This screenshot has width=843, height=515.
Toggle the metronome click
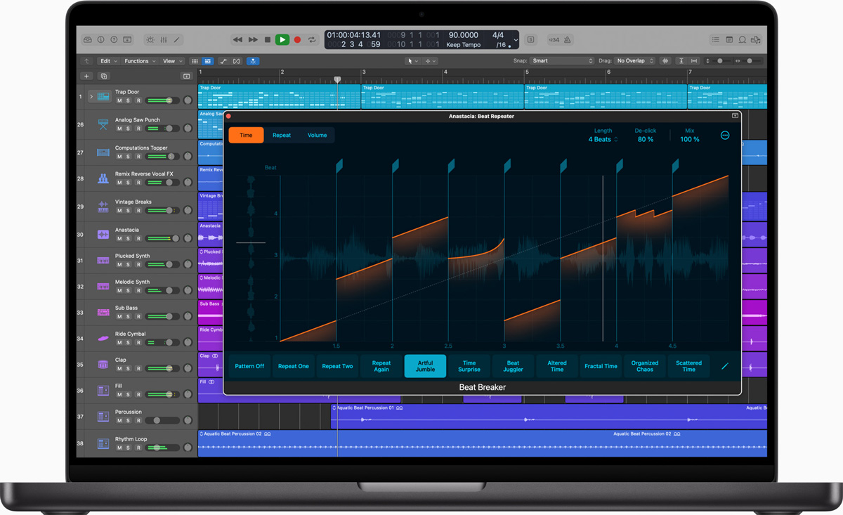(x=568, y=40)
